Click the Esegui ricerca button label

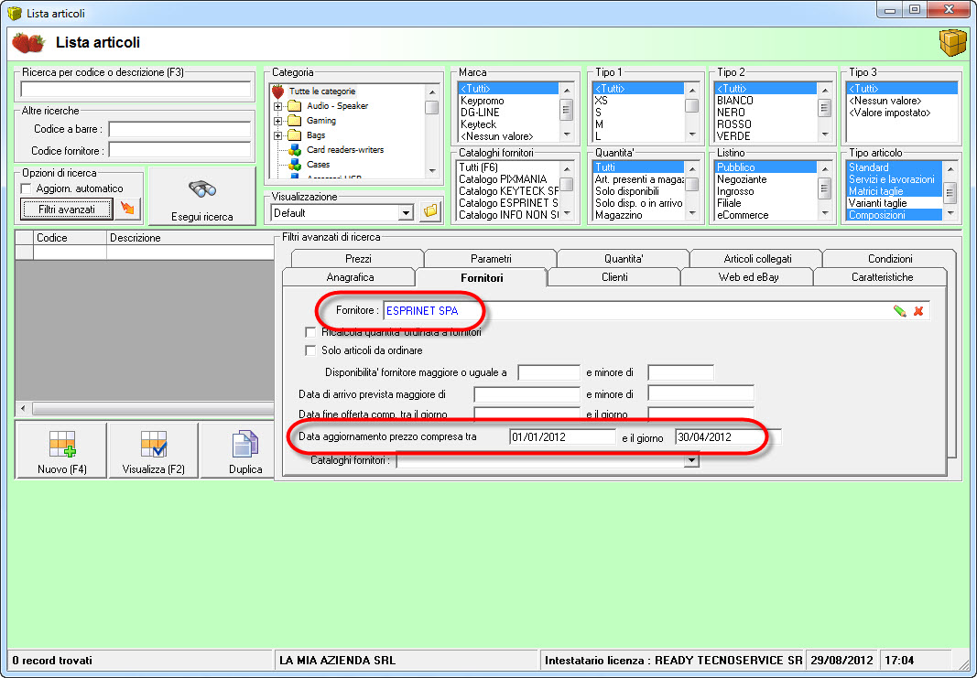click(x=201, y=217)
